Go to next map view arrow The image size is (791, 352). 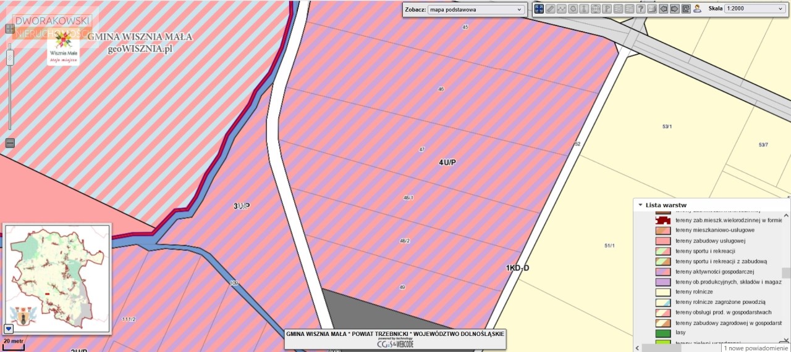(674, 9)
